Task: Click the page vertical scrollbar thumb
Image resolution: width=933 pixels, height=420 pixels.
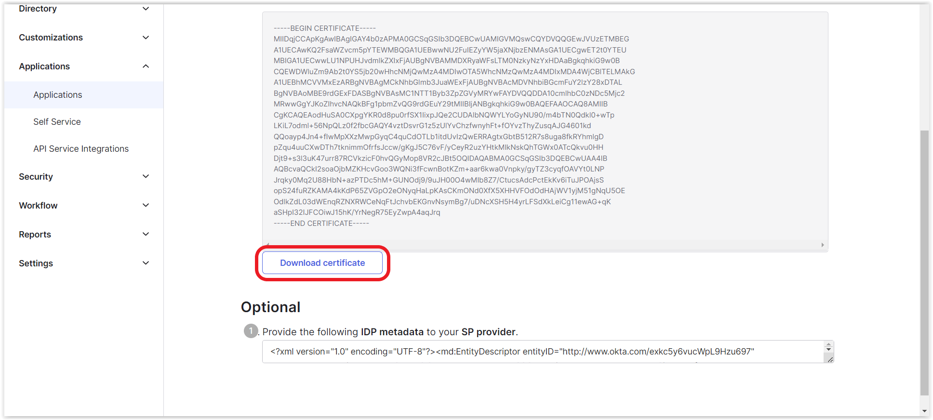Action: 924,262
